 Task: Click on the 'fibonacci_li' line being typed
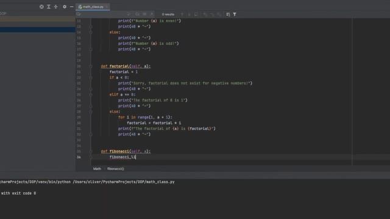[122, 157]
